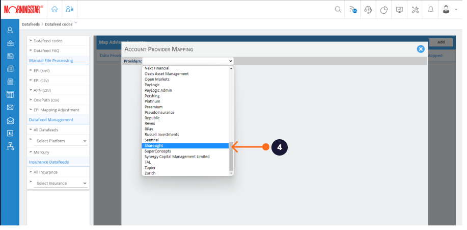This screenshot has height=230, width=467.
Task: Open EPI (xml) processing
Action: pyautogui.click(x=41, y=70)
